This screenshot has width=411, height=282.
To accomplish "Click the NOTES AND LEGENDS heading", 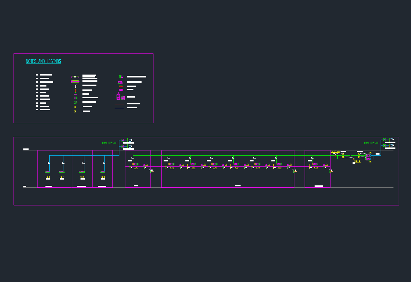I will coord(44,62).
